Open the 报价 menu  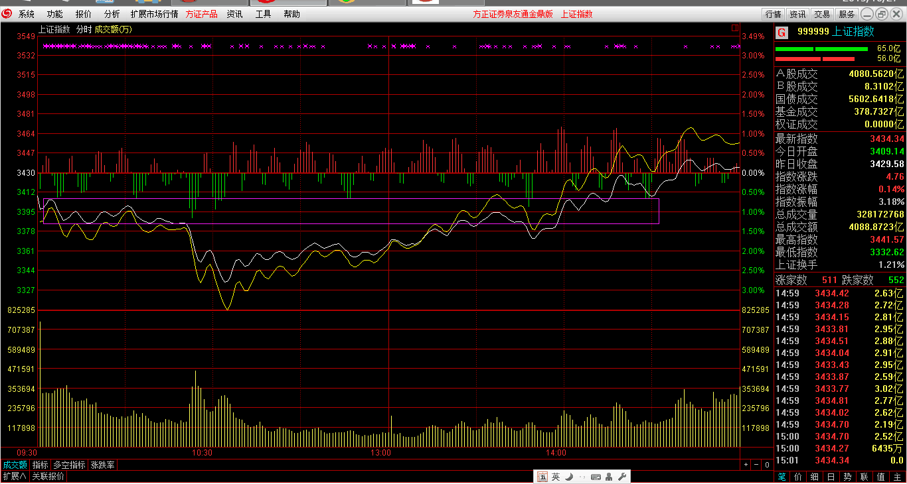(84, 14)
